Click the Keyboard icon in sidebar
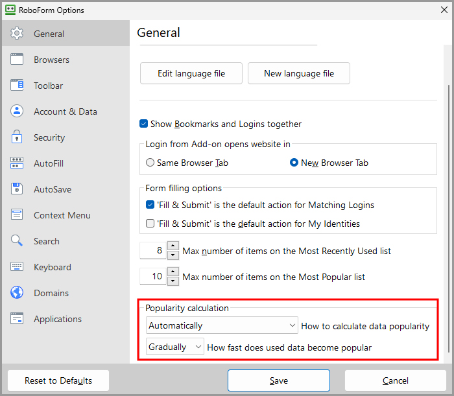 17,266
